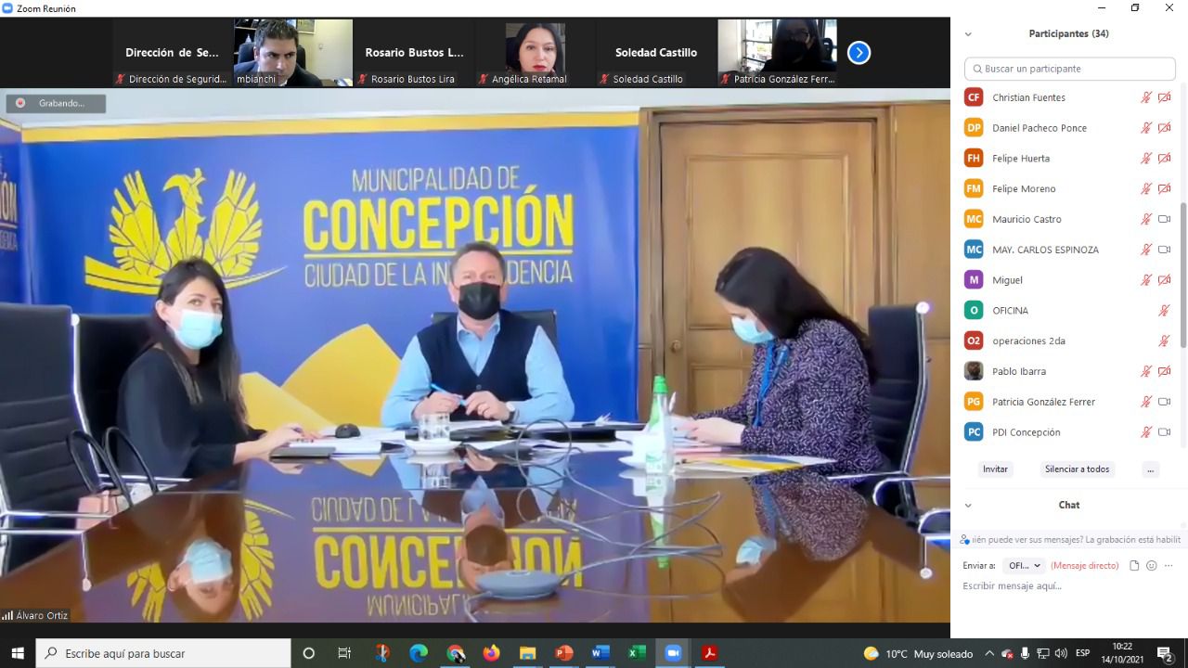This screenshot has width=1188, height=668.
Task: Open PowerPoint from the taskbar
Action: [x=564, y=653]
